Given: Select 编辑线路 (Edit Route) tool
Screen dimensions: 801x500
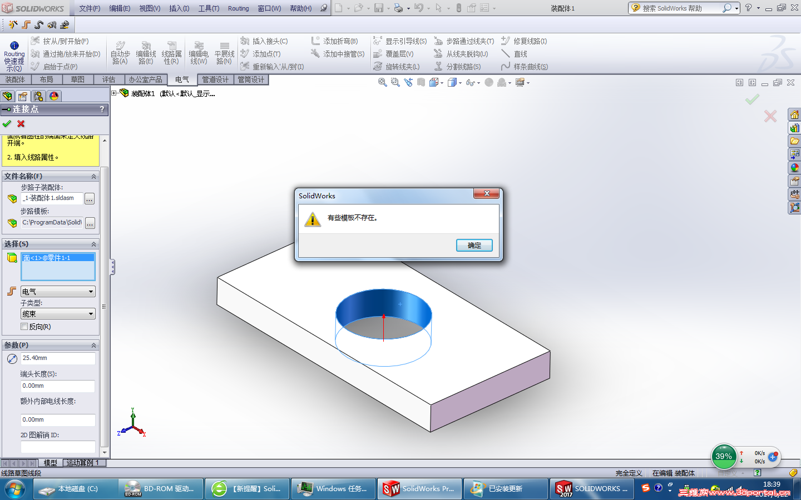Looking at the screenshot, I should (x=146, y=53).
